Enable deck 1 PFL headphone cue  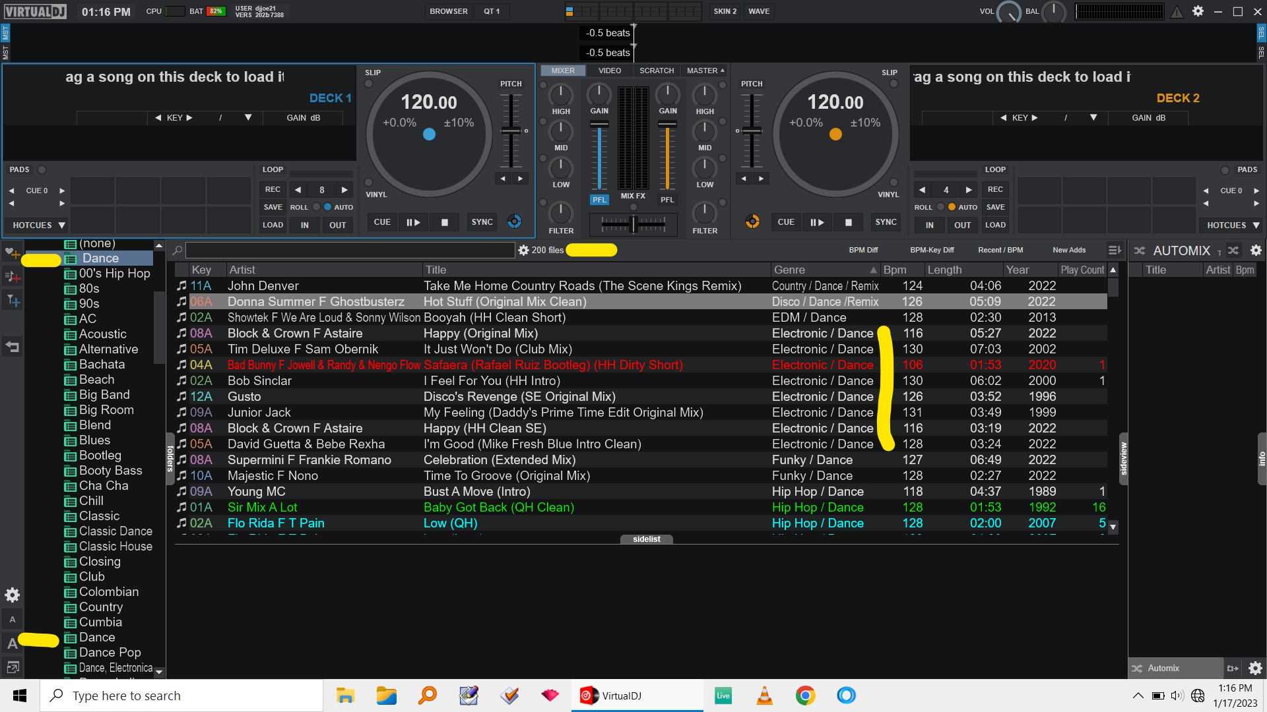[x=599, y=200]
